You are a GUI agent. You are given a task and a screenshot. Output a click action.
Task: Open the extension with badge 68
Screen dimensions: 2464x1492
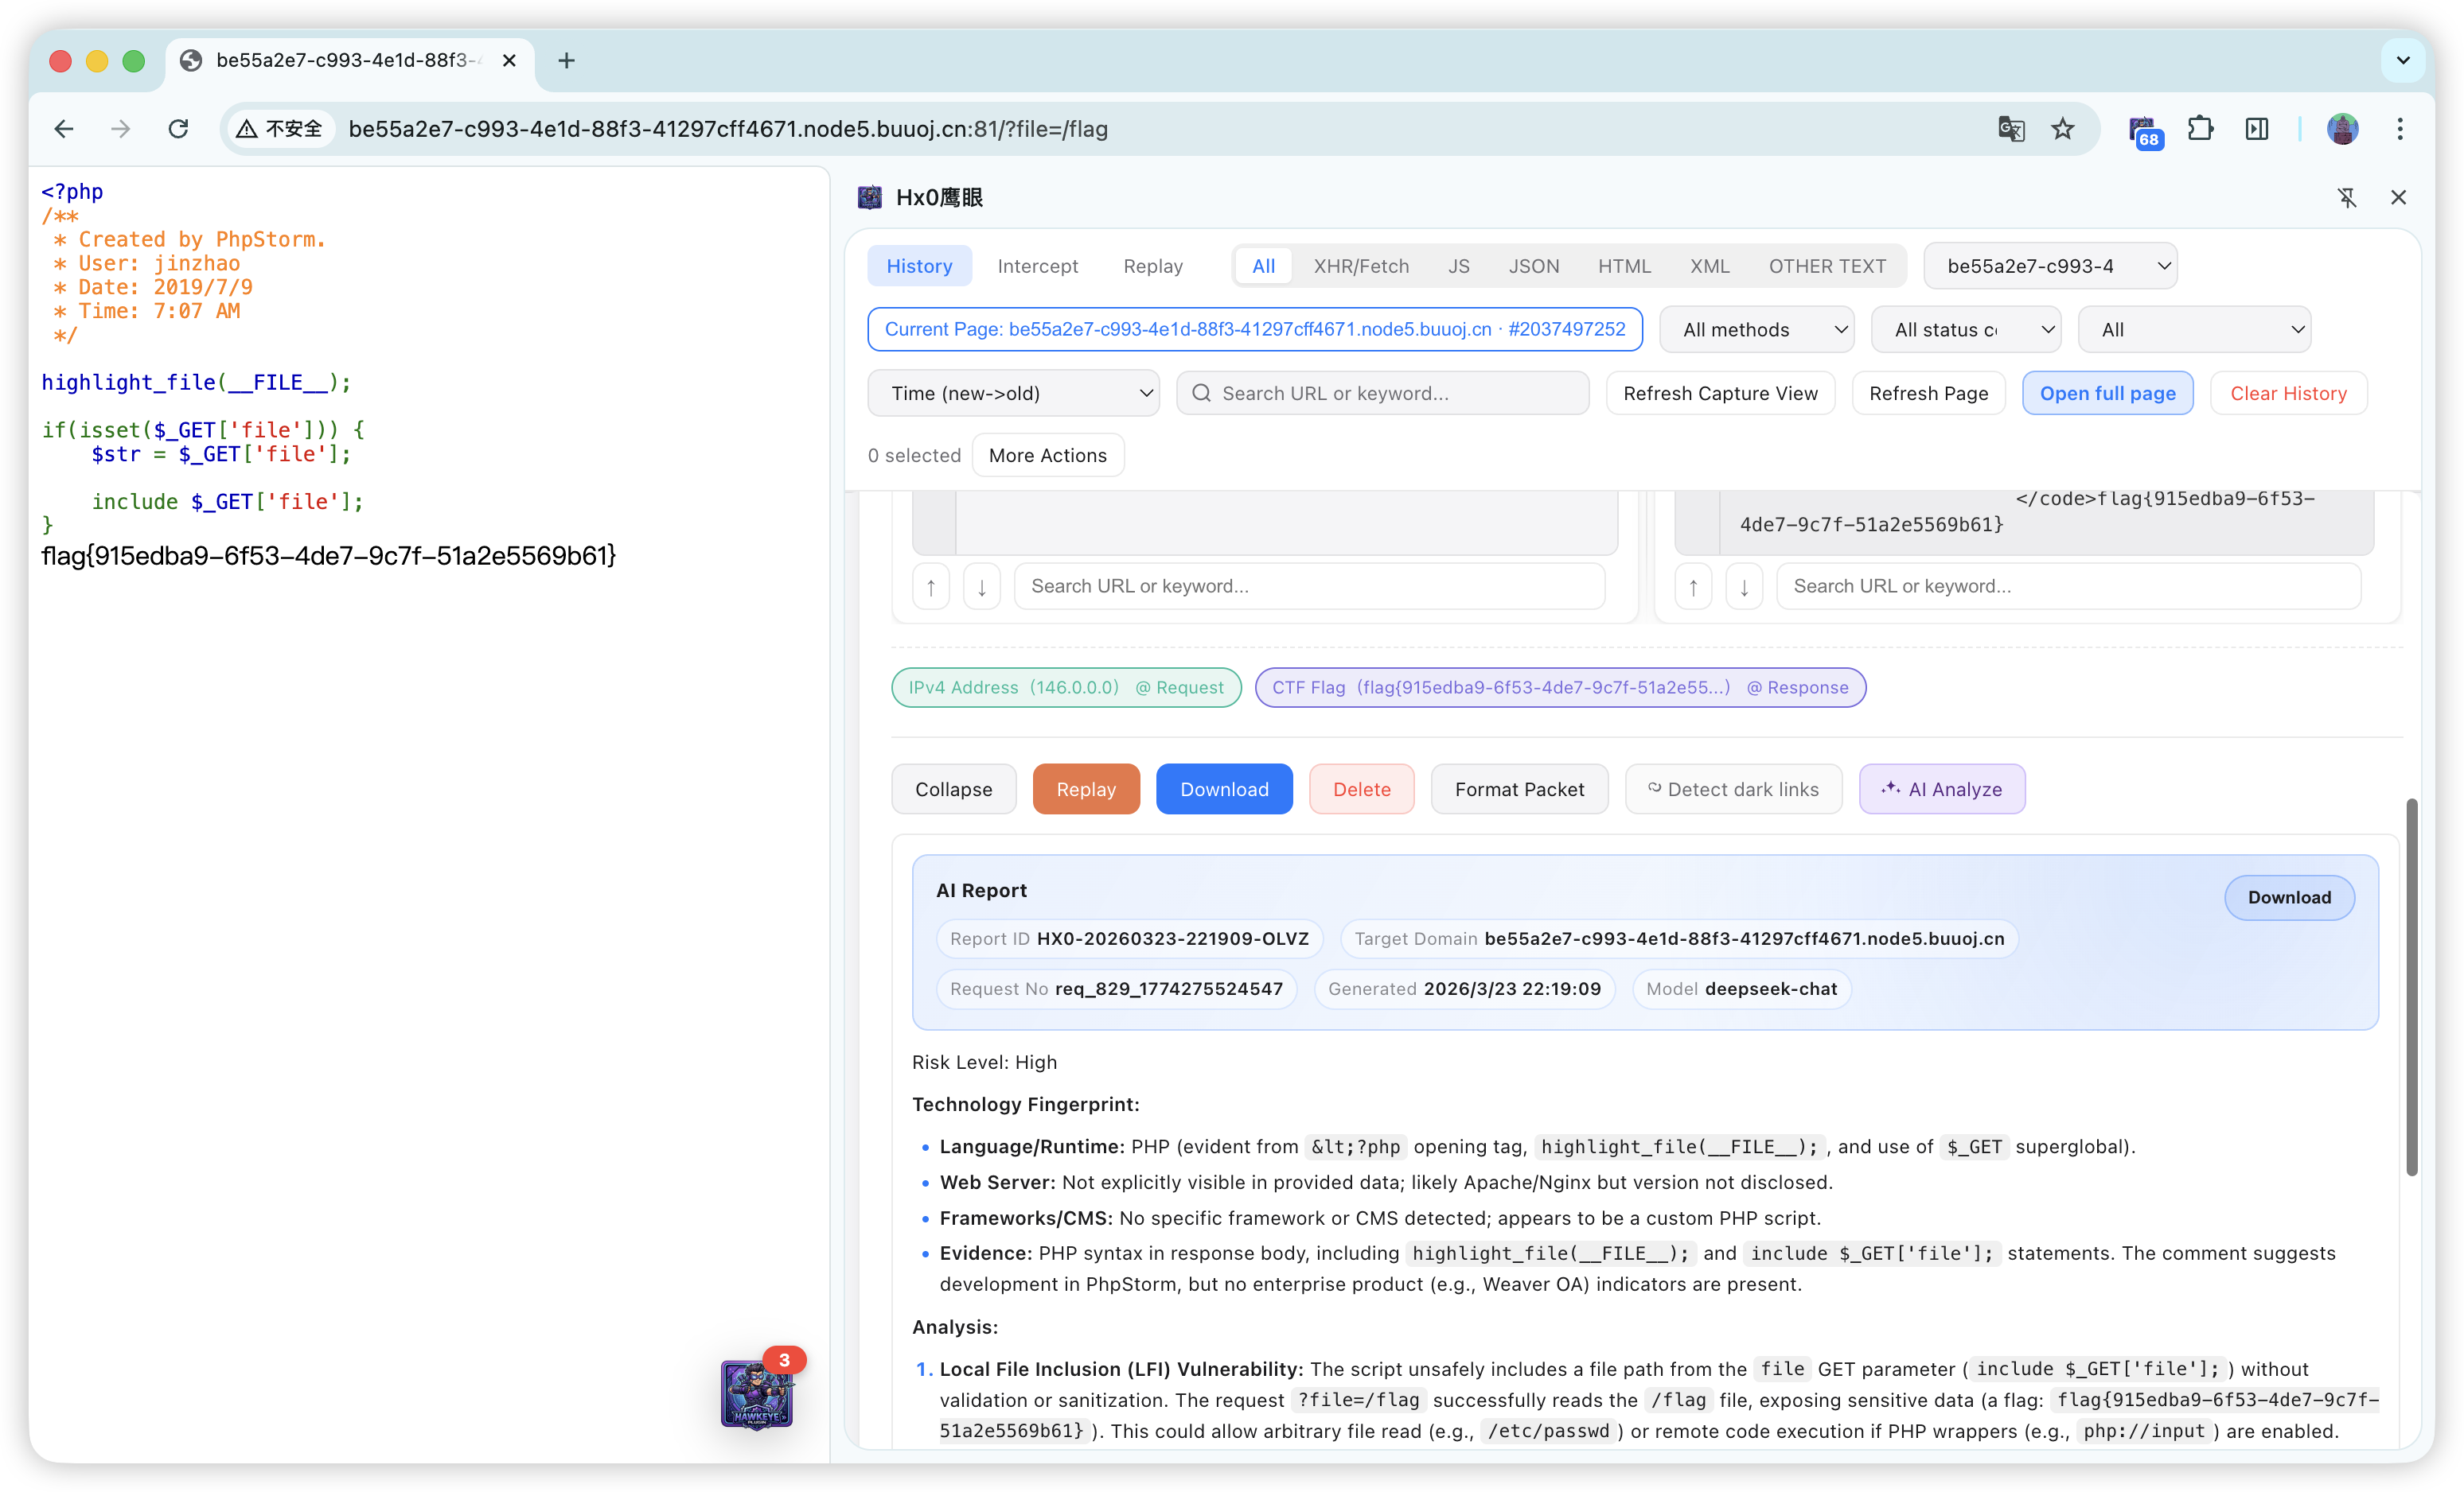[2145, 131]
